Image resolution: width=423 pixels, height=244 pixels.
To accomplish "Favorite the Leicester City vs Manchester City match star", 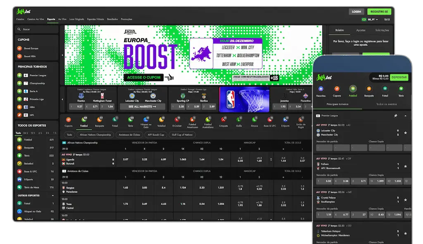I will 405,133.
